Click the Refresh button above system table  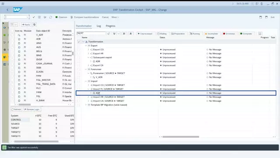(16, 109)
